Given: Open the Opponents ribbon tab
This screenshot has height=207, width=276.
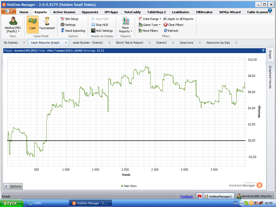Looking at the screenshot, I should coord(90,12).
